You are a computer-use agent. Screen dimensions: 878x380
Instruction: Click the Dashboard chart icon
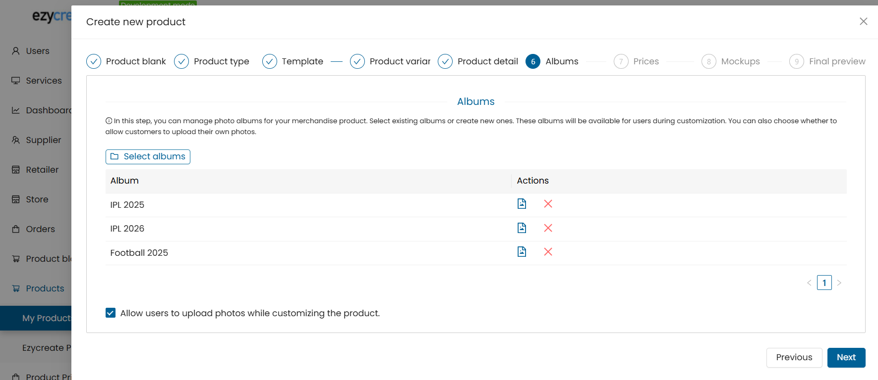pyautogui.click(x=16, y=110)
